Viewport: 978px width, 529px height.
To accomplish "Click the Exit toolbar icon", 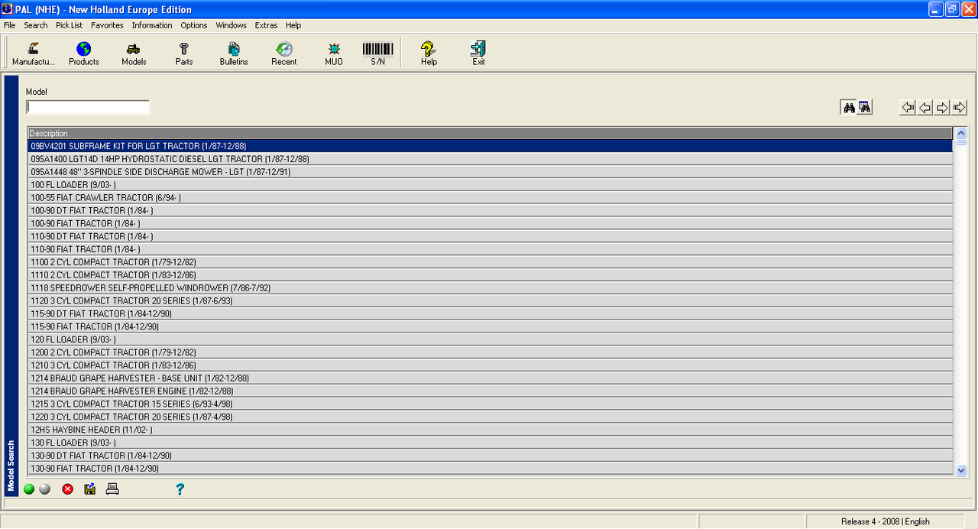I will point(478,54).
